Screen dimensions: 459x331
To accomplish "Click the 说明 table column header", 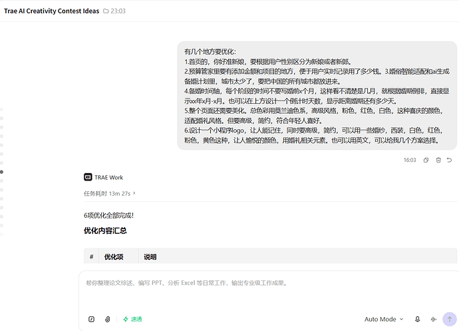I will tap(150, 257).
